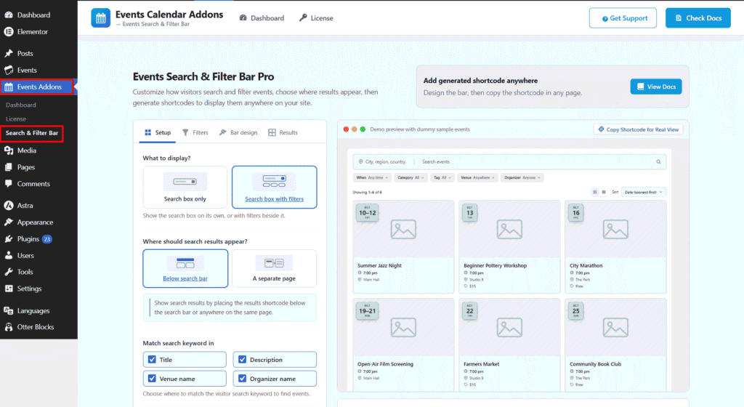Choose A separate page option

click(x=274, y=268)
